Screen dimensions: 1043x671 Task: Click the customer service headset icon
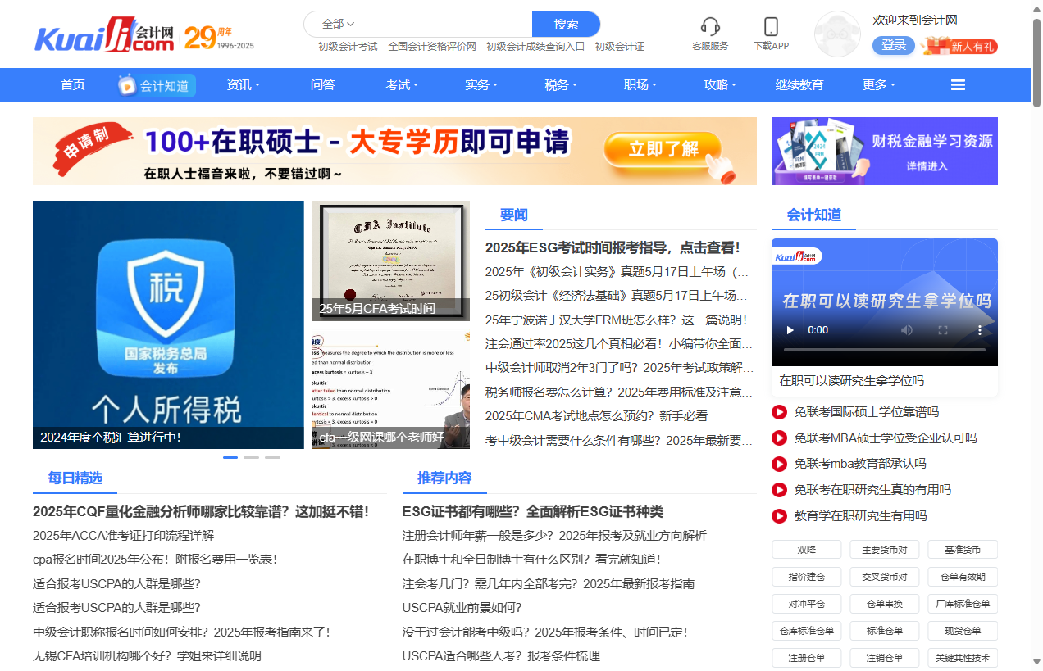coord(710,27)
